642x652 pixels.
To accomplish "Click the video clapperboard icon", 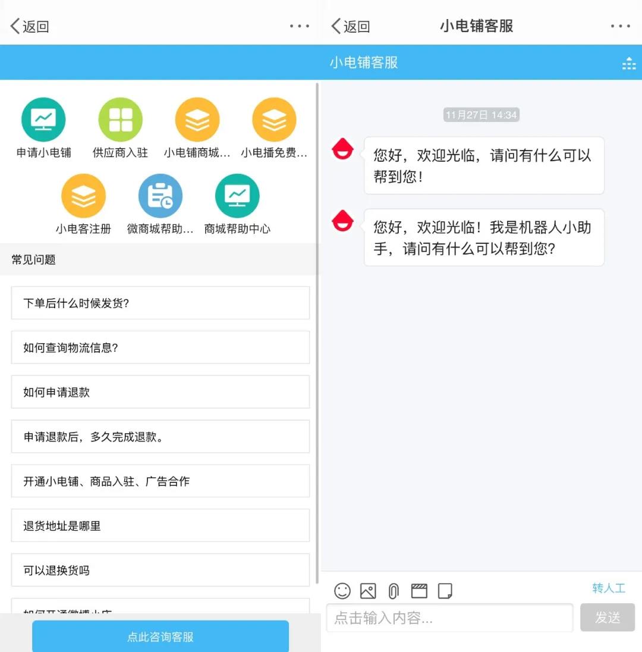I will pyautogui.click(x=419, y=591).
